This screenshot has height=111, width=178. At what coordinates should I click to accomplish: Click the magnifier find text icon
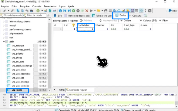pyautogui.click(x=114, y=11)
